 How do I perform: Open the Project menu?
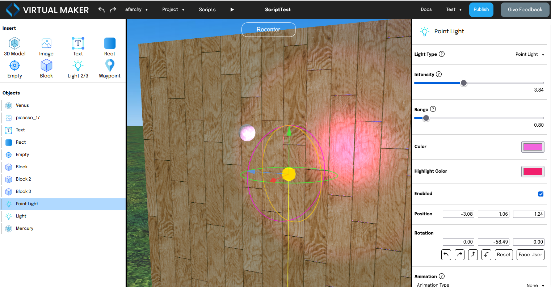(173, 9)
